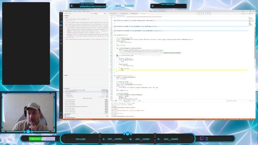Click the chat bubble icon in the stream overlay
Screen dimensions: 258x145
[202, 139]
